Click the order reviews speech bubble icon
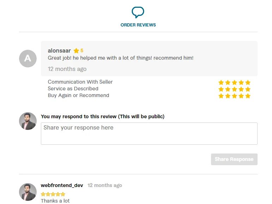This screenshot has width=272, height=204. pos(138,12)
